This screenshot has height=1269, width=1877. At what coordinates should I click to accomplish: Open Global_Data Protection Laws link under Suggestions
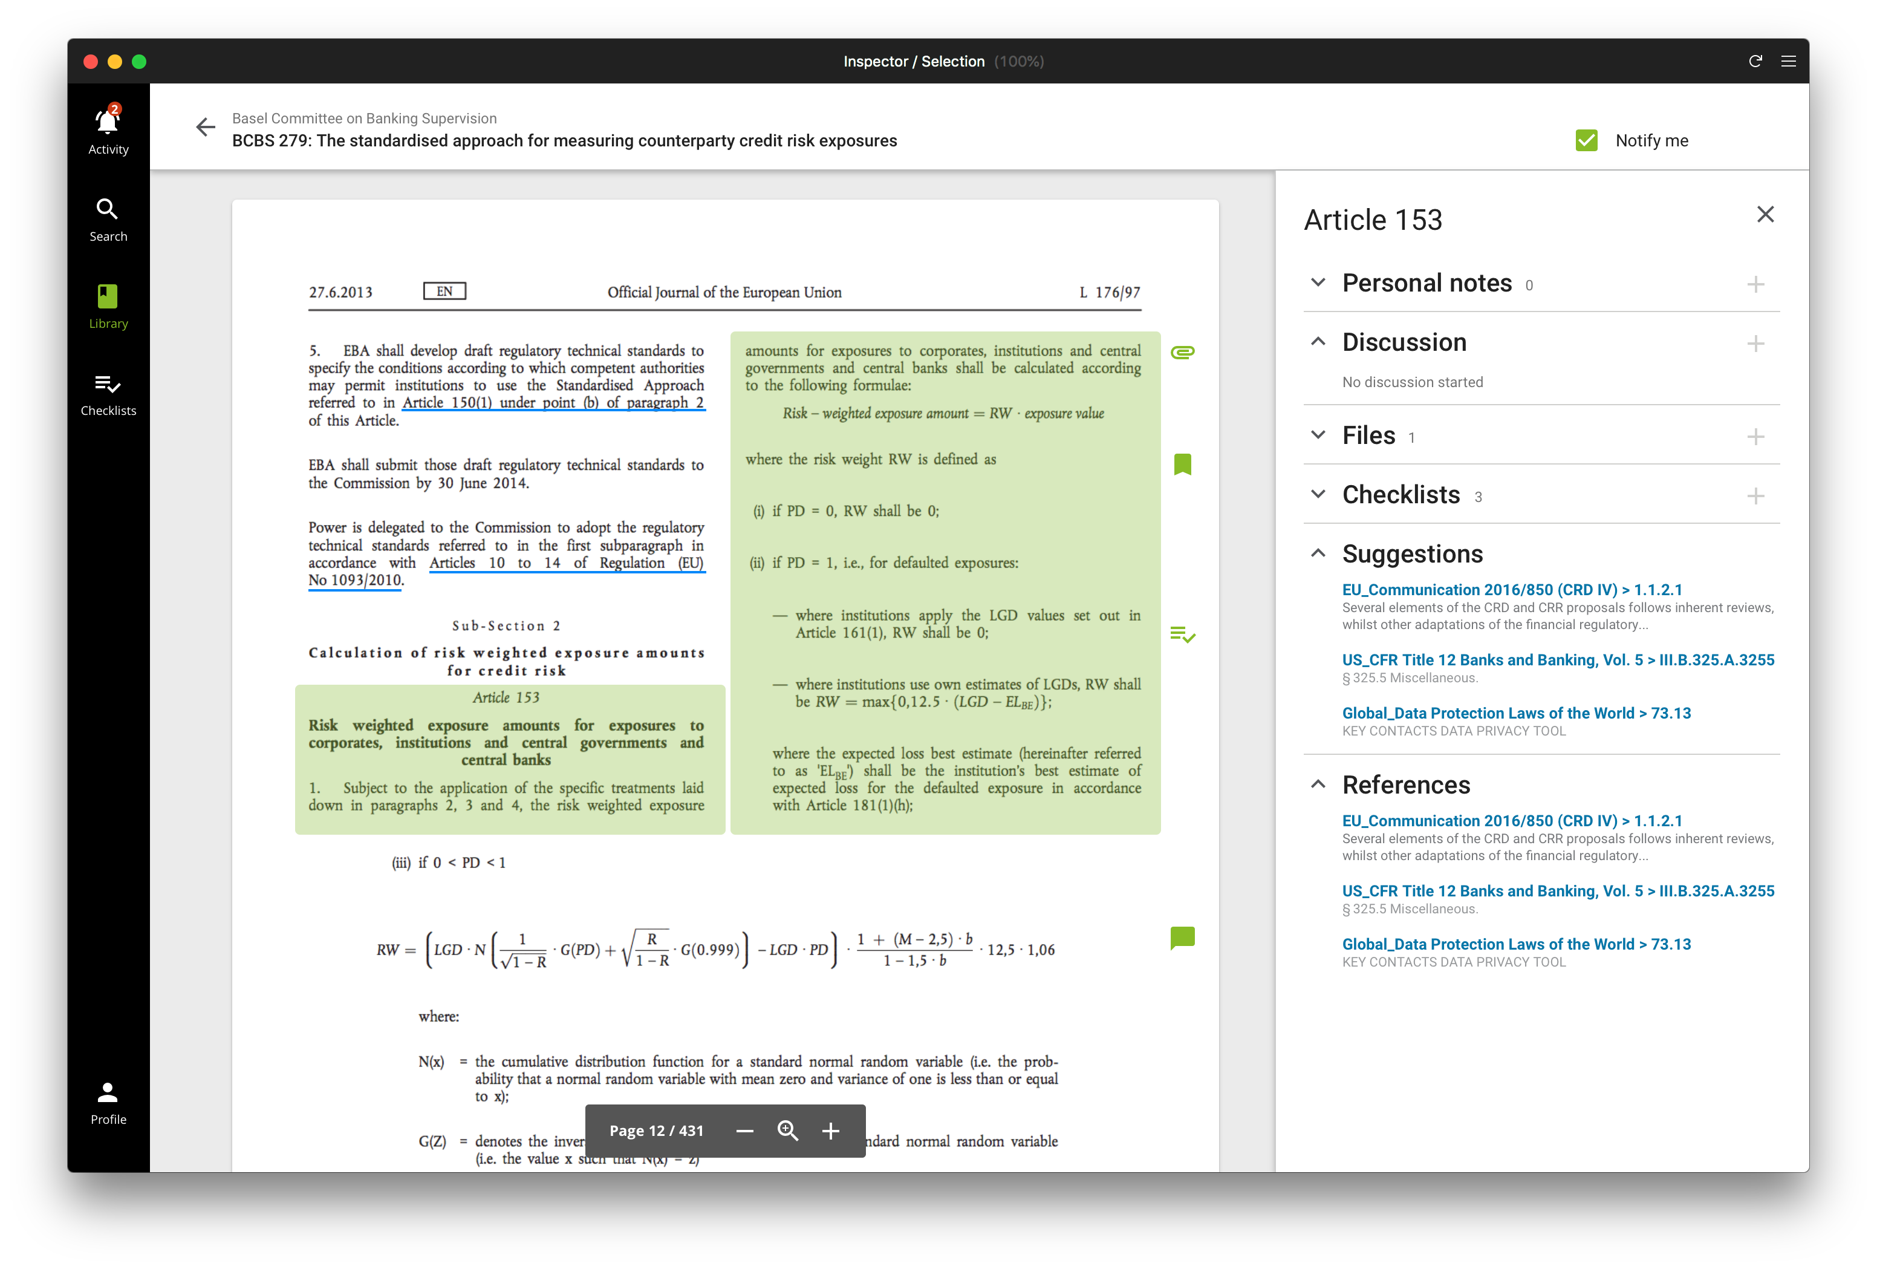[1516, 713]
